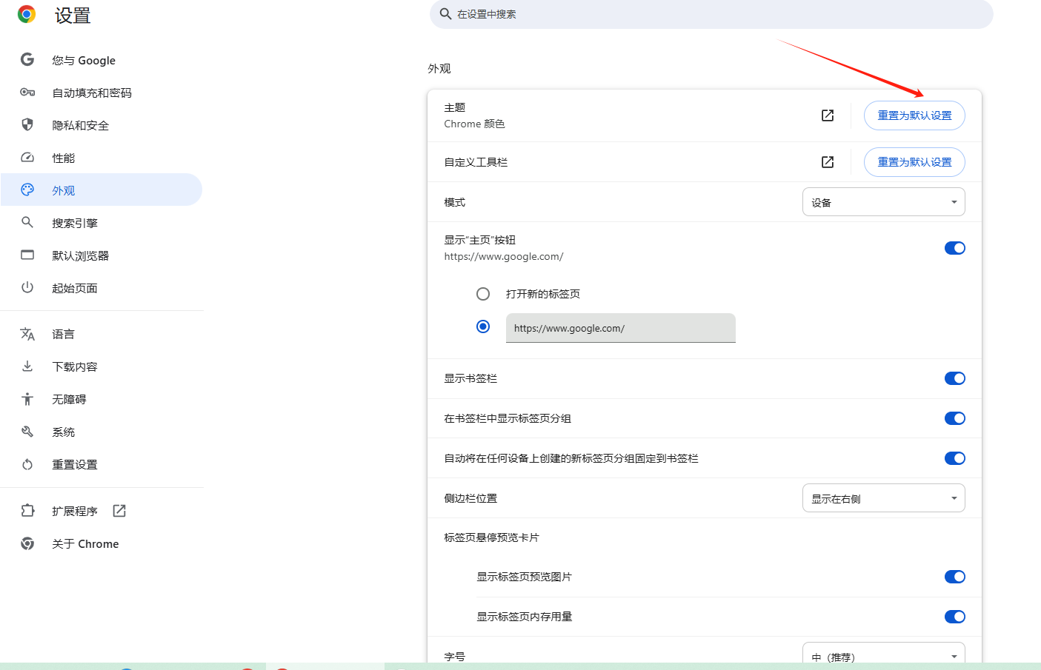Click the magnifier icon for 搜索引擎
The image size is (1041, 670).
coord(27,222)
